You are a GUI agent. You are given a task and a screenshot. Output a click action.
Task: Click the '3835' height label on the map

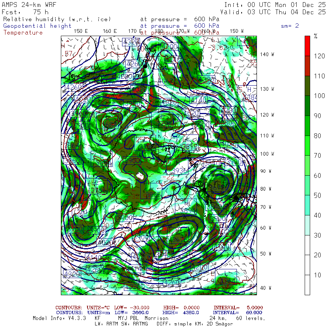154,195
